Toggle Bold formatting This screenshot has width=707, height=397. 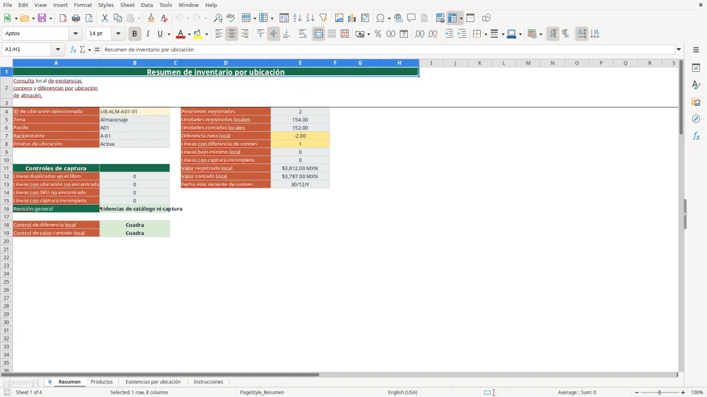(135, 34)
